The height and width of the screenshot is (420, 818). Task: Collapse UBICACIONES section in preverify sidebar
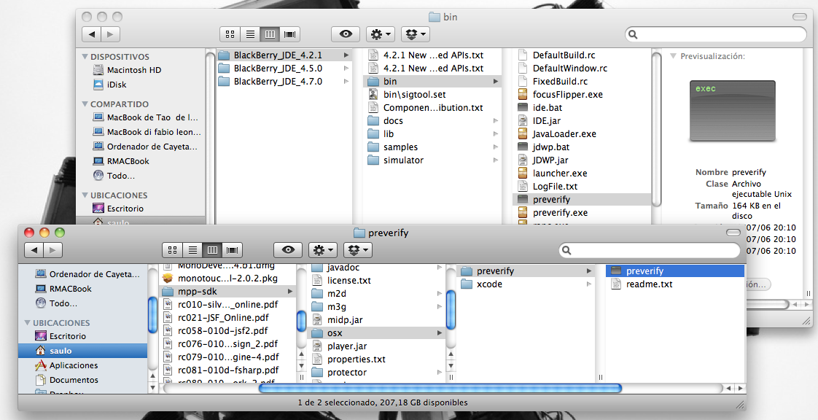28,322
